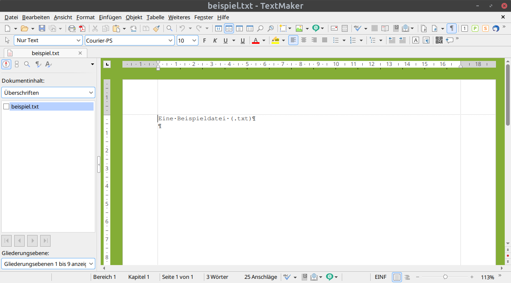Image resolution: width=511 pixels, height=283 pixels.
Task: Save the document with the floppy disk icon
Action: [42, 28]
